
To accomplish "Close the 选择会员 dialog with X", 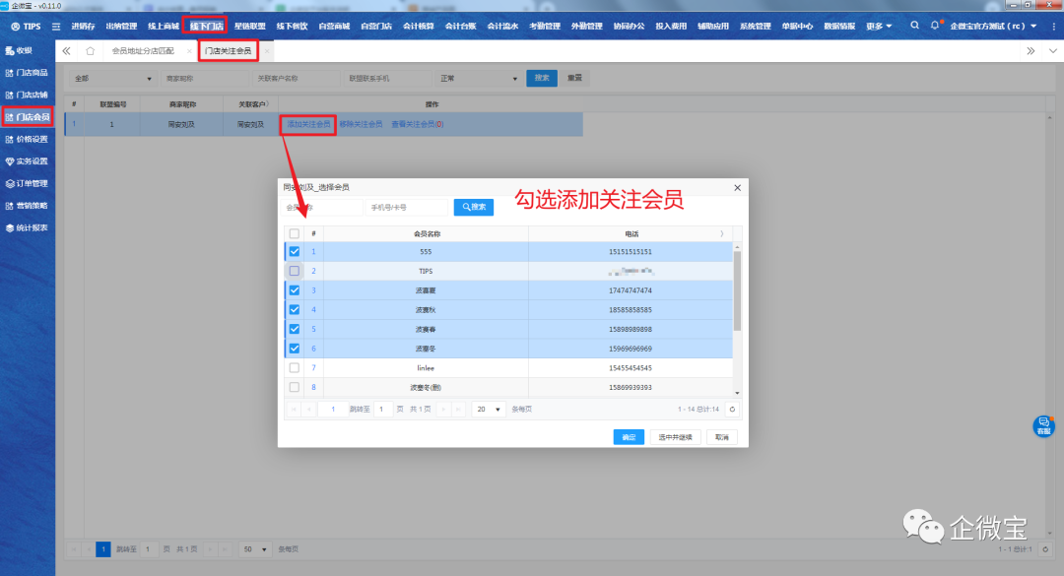I will click(x=737, y=187).
